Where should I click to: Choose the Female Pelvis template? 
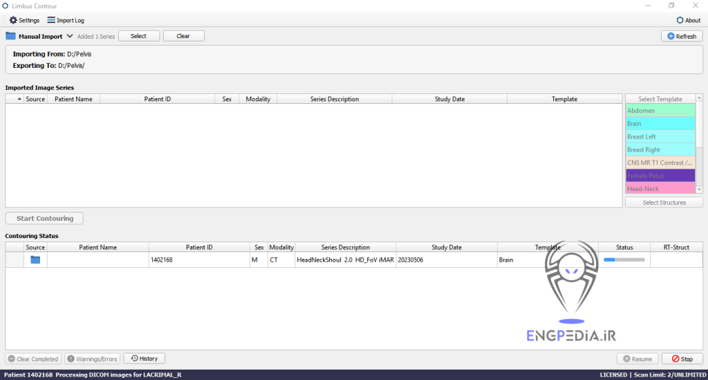point(660,176)
